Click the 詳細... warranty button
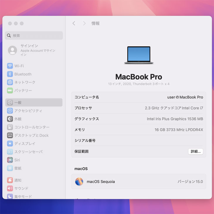The width and height of the screenshot is (214, 214). click(196, 152)
